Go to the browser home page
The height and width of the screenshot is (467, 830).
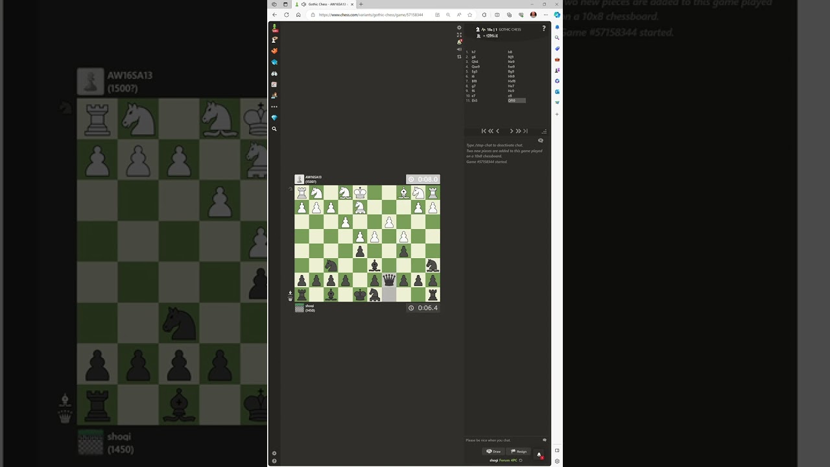coord(298,15)
